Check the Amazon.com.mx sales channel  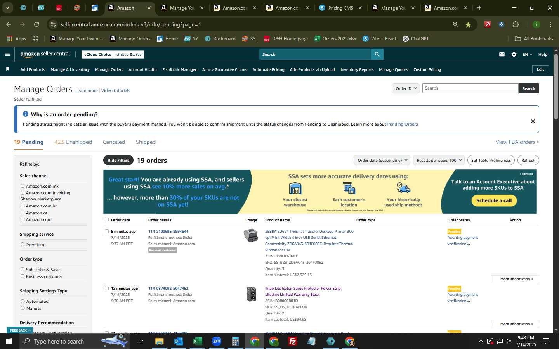23,186
